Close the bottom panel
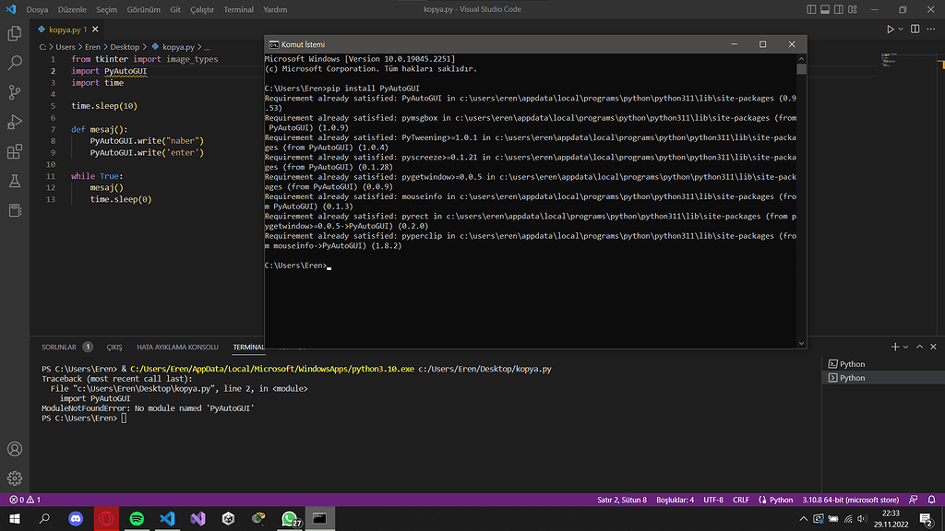 coord(934,348)
